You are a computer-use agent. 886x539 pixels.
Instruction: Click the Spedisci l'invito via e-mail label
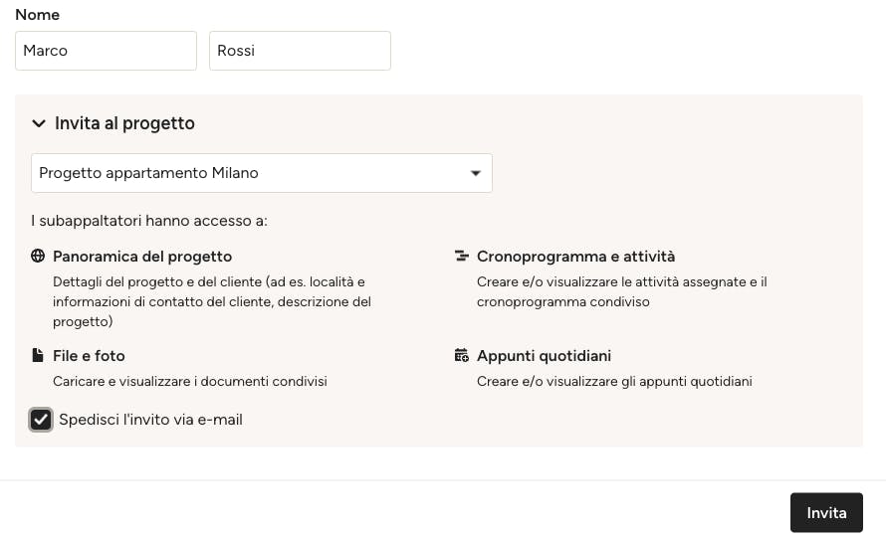151,420
